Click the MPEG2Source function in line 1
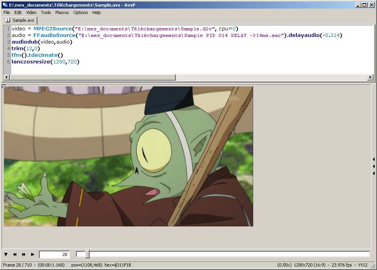Image resolution: width=377 pixels, height=270 pixels. coord(53,28)
